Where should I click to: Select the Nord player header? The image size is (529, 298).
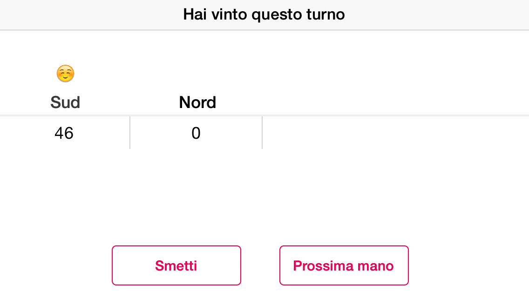coord(197,102)
